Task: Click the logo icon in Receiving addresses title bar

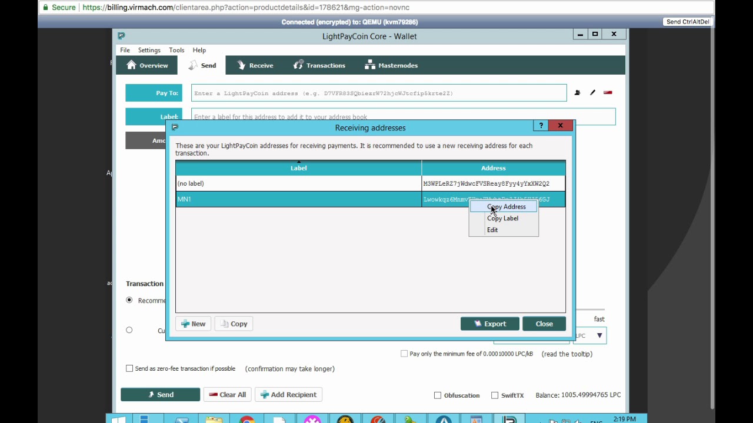Action: [x=175, y=127]
